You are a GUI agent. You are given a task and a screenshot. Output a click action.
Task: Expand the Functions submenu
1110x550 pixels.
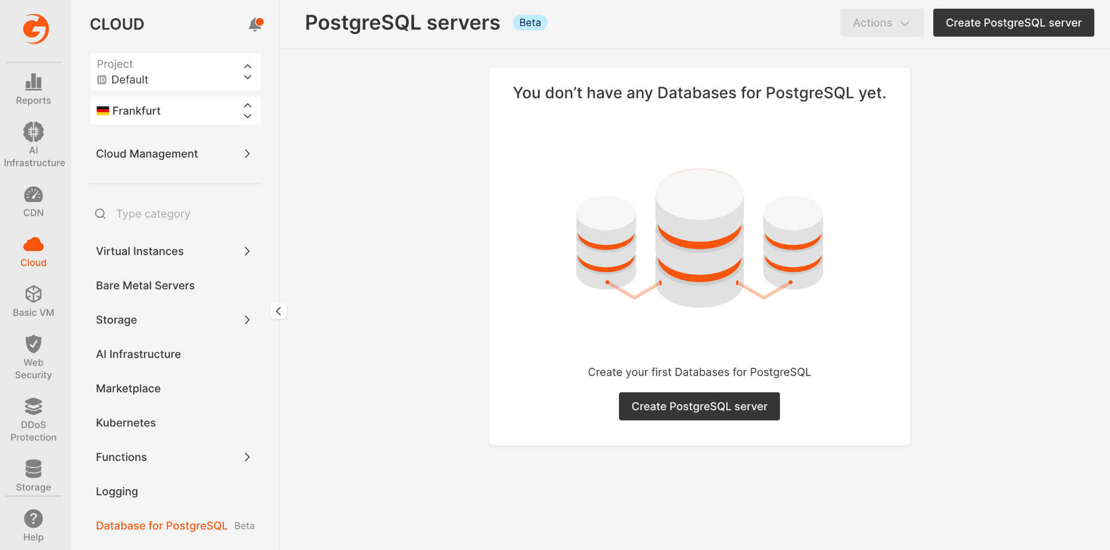(x=175, y=457)
